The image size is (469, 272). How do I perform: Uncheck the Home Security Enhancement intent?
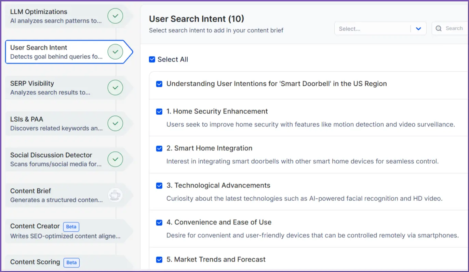159,111
